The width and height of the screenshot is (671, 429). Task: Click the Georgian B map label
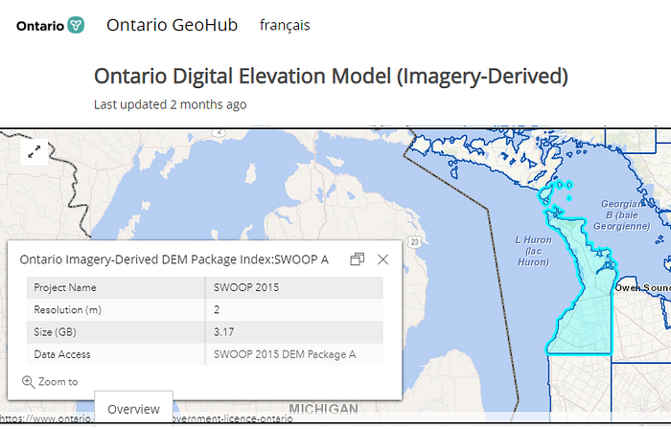tap(622, 214)
